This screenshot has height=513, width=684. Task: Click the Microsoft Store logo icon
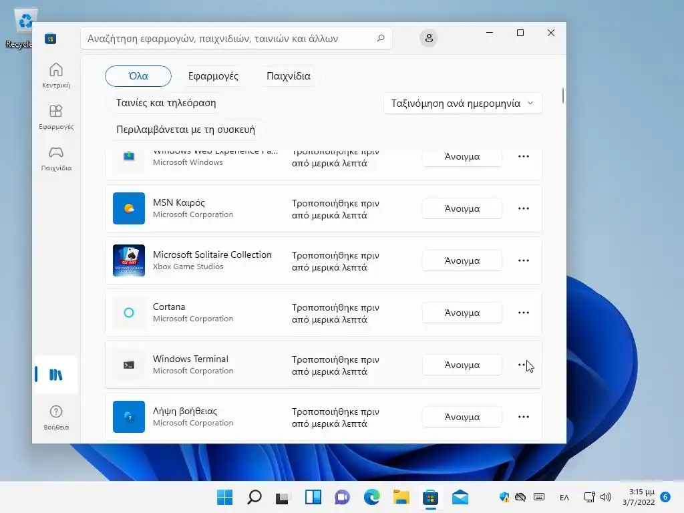(x=51, y=38)
